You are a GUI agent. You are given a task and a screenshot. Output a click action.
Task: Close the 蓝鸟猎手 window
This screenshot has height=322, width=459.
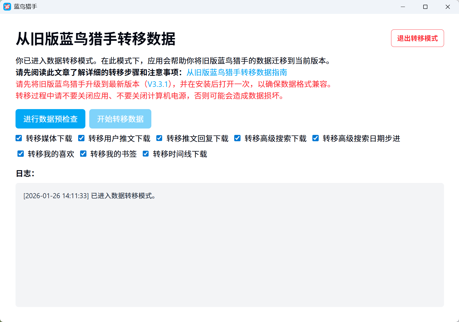[448, 7]
